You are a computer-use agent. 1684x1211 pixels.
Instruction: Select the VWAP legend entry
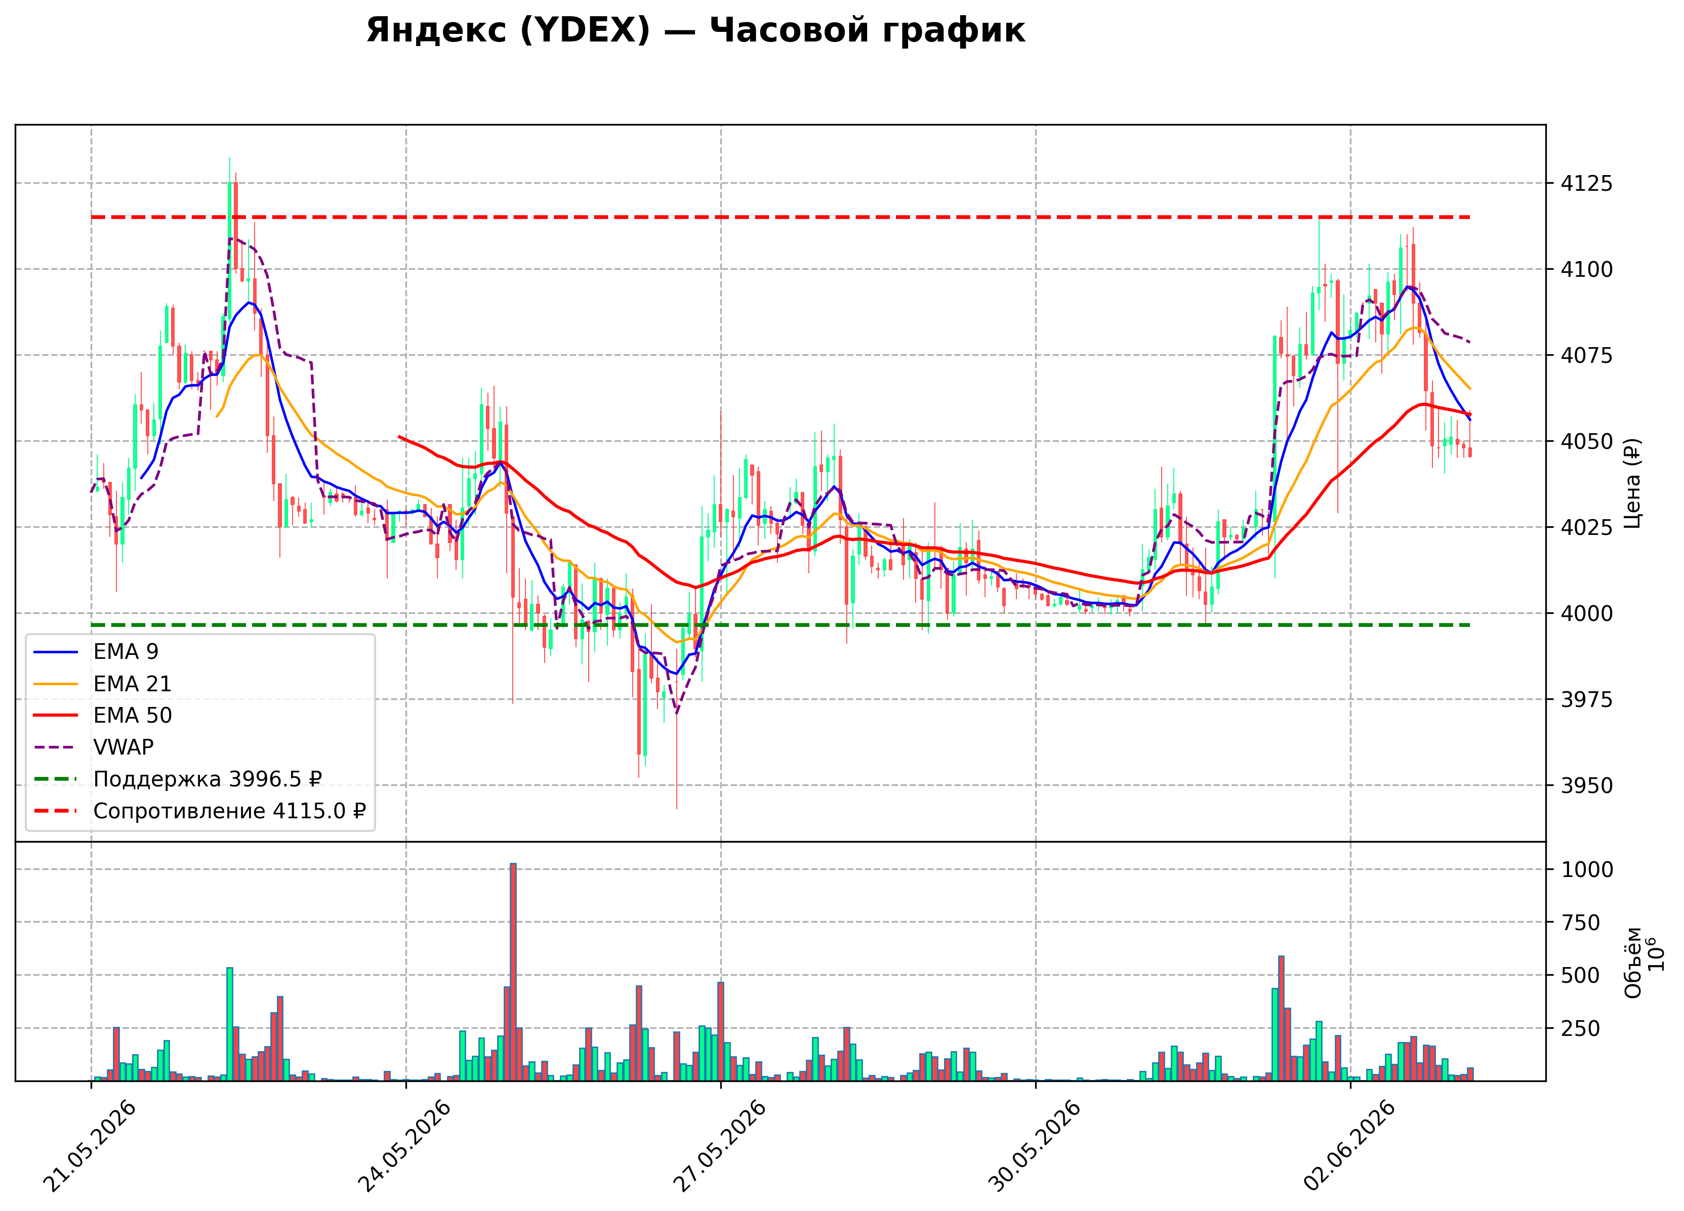coord(94,747)
